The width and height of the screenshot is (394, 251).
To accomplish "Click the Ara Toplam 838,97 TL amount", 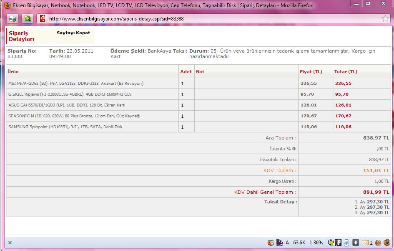I will click(376, 138).
